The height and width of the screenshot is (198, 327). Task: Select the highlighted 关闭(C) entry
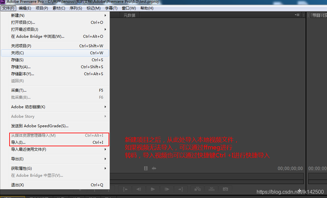55,53
